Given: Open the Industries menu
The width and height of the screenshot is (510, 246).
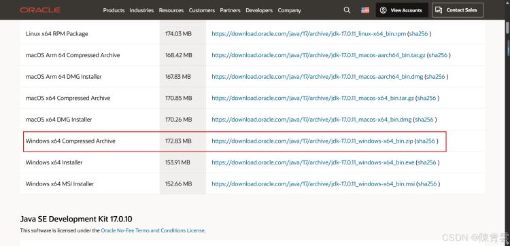Looking at the screenshot, I should click(x=141, y=10).
